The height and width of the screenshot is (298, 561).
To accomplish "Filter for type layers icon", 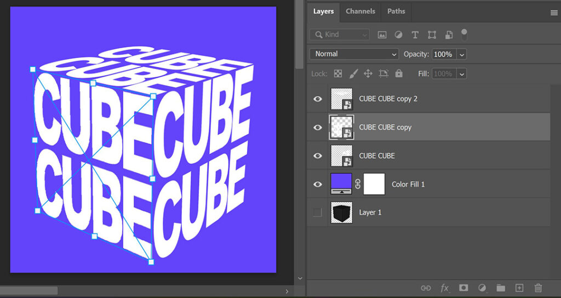I will click(415, 35).
